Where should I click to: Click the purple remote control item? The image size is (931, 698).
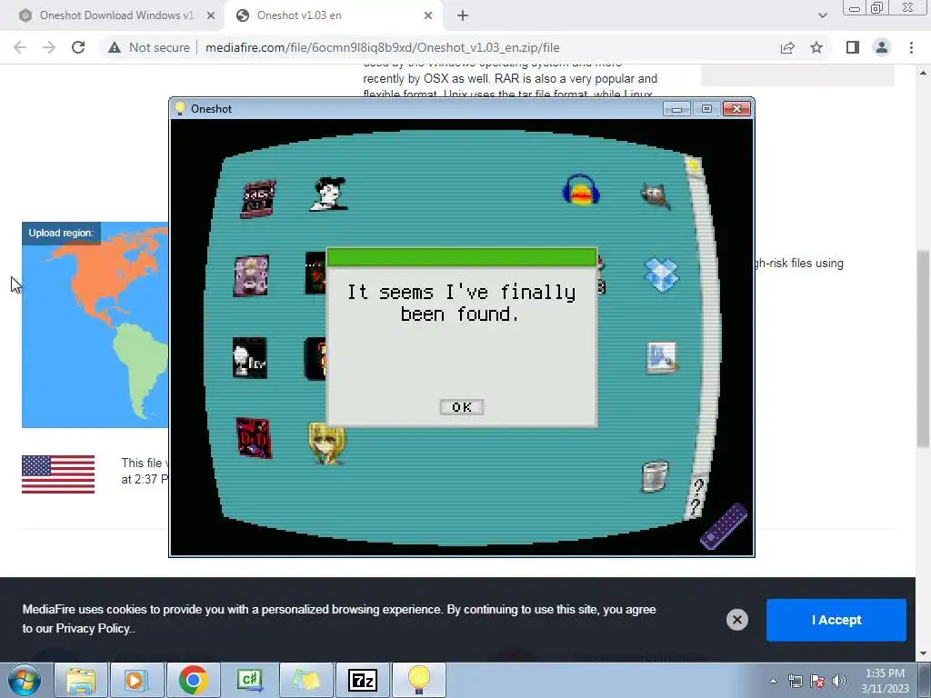point(723,526)
